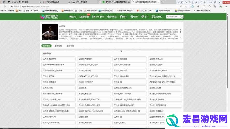Open the 电台 radio nav item
The width and height of the screenshot is (230, 129).
(x=145, y=17)
